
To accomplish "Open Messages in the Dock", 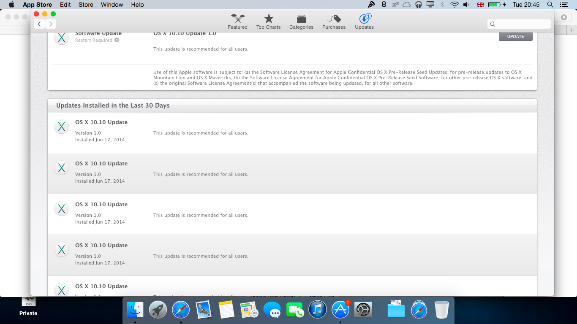I will (x=272, y=310).
